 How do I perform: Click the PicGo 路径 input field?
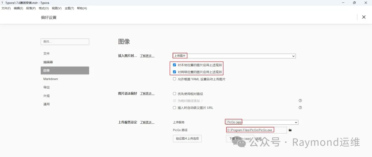point(256,130)
